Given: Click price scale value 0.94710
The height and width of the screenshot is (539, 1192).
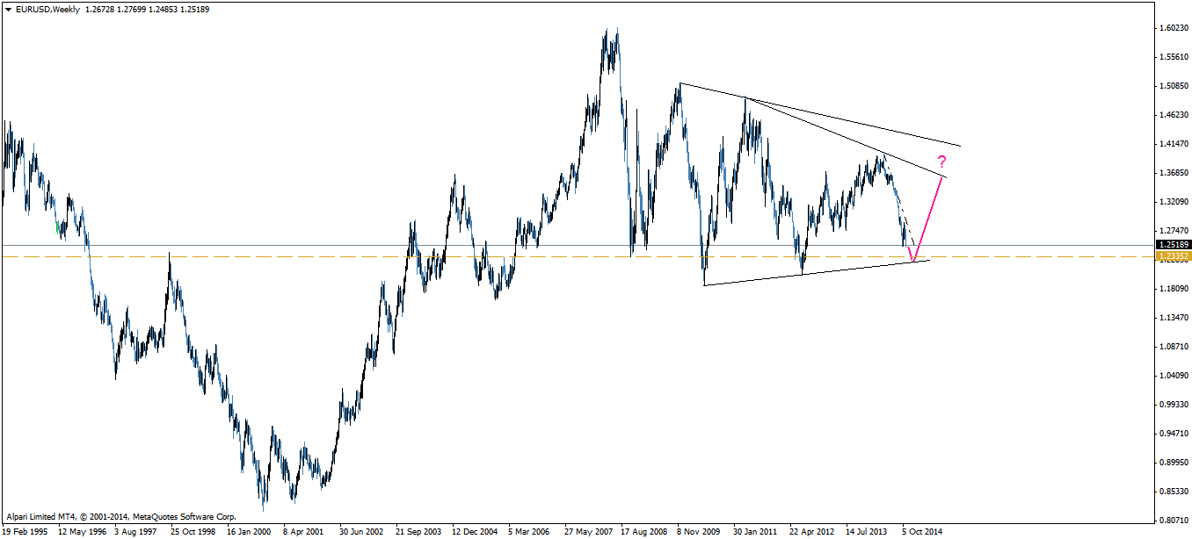Looking at the screenshot, I should tap(1175, 434).
